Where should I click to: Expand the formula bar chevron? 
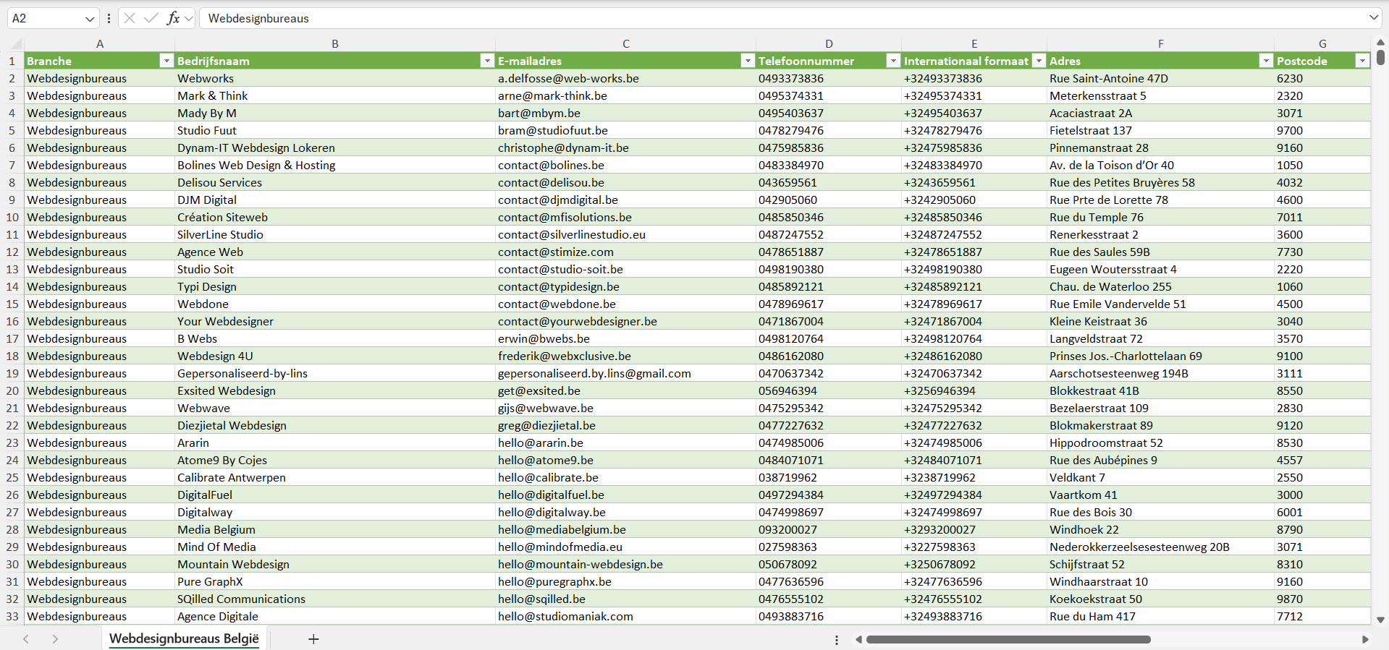pos(1373,18)
